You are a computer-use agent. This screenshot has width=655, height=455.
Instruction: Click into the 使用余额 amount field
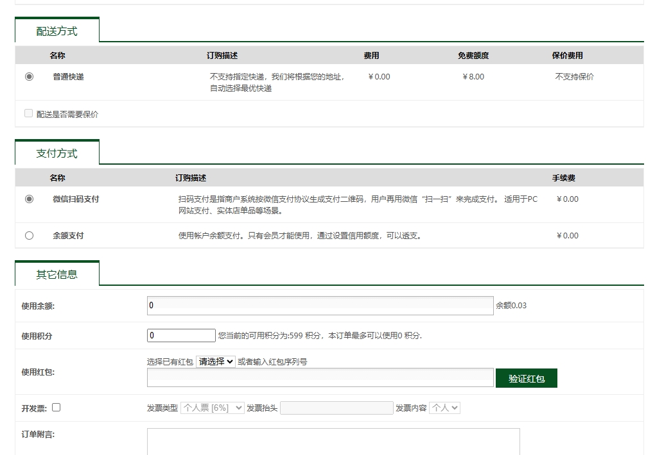(319, 305)
